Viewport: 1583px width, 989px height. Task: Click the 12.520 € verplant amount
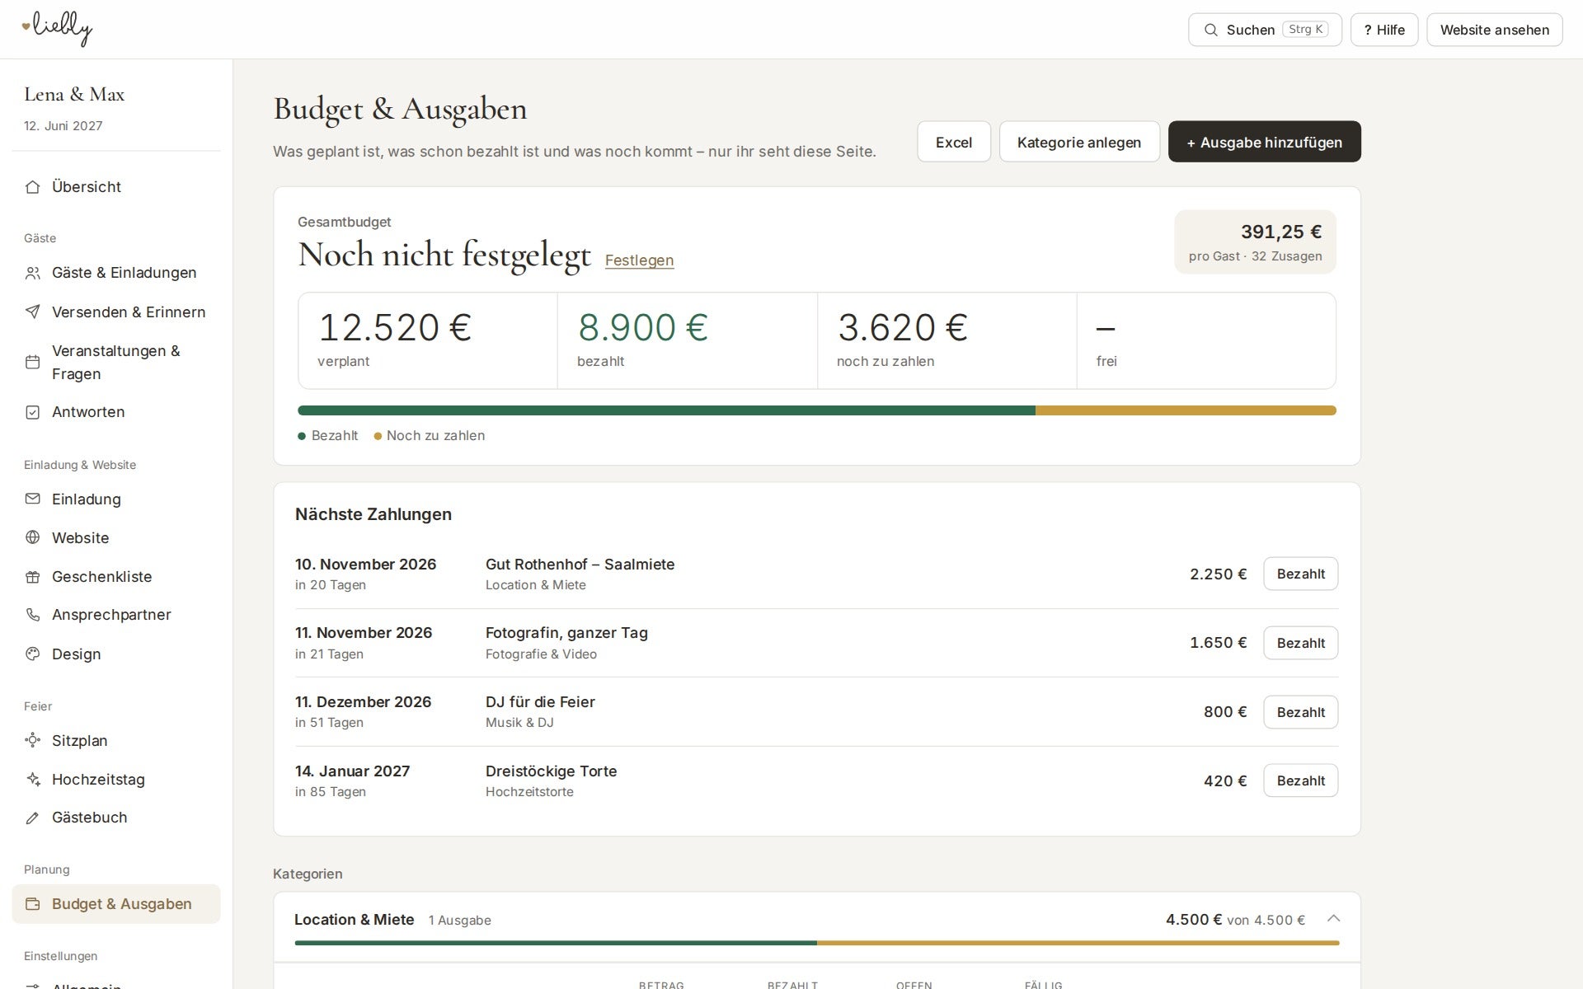(394, 327)
